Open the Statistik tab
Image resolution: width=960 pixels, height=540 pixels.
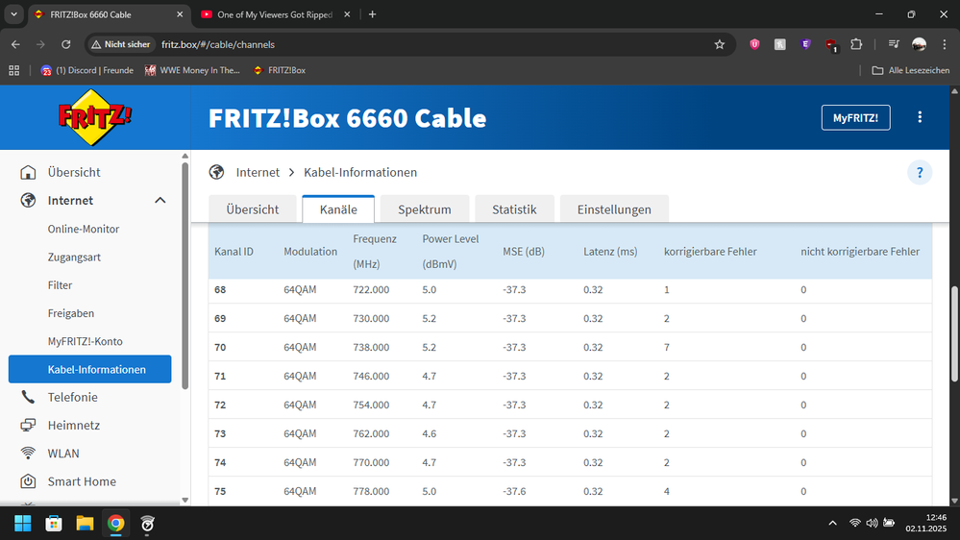[514, 209]
